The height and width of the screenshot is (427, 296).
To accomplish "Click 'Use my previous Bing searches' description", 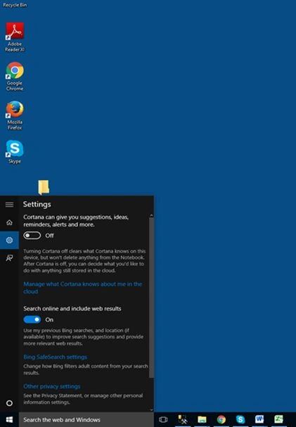I will (x=83, y=337).
